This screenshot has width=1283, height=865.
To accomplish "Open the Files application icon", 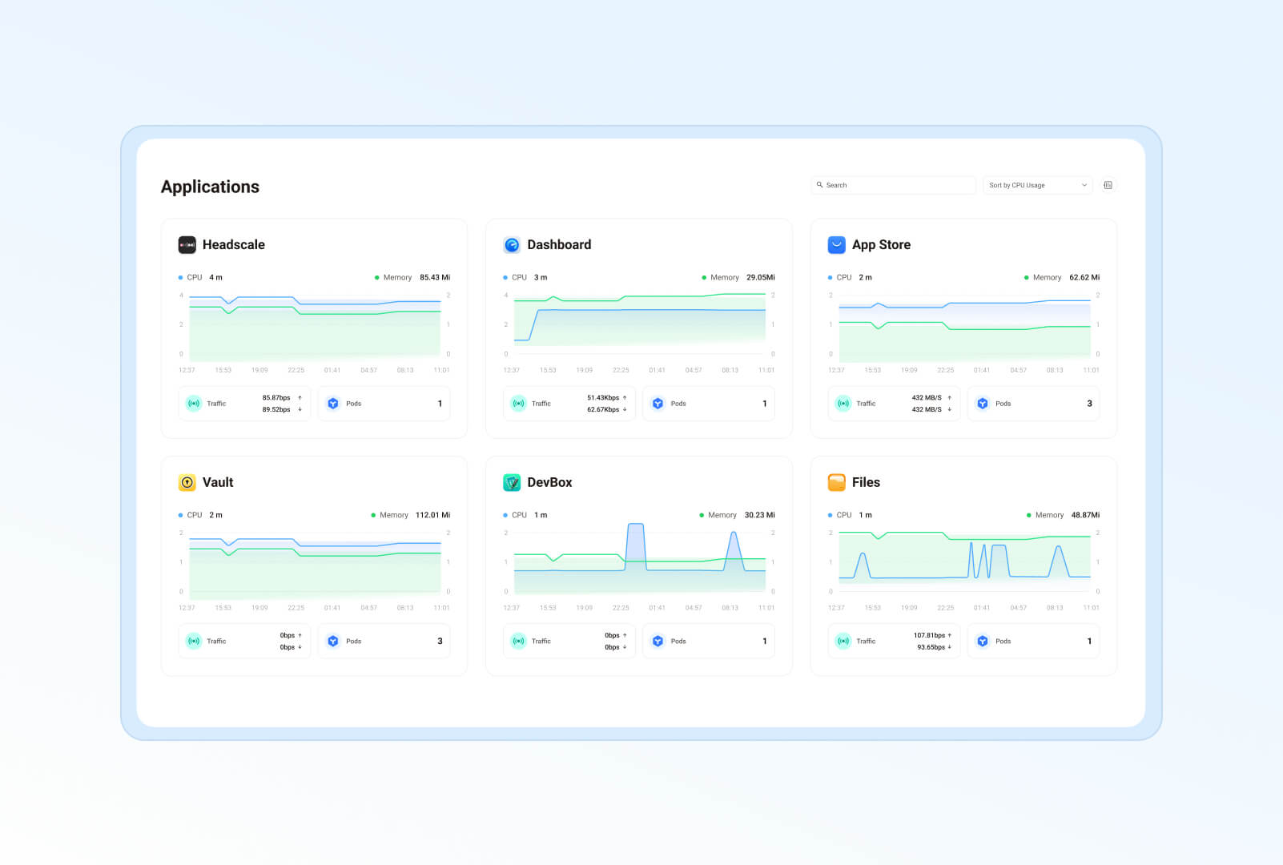I will tap(836, 482).
